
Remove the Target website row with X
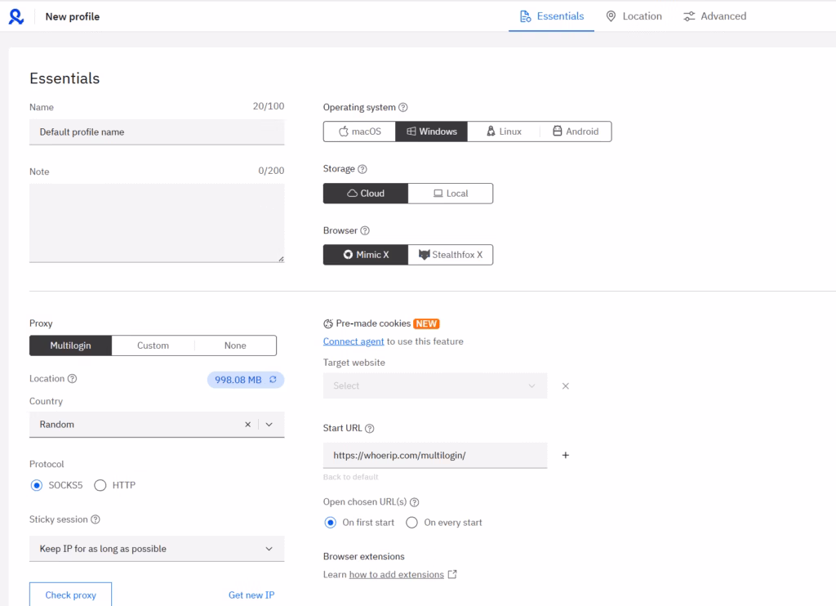pos(566,385)
